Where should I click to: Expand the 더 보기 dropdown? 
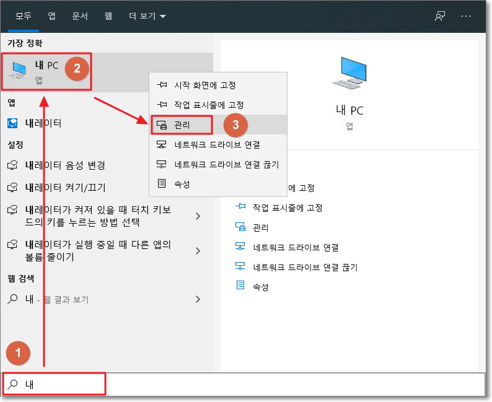click(x=147, y=15)
